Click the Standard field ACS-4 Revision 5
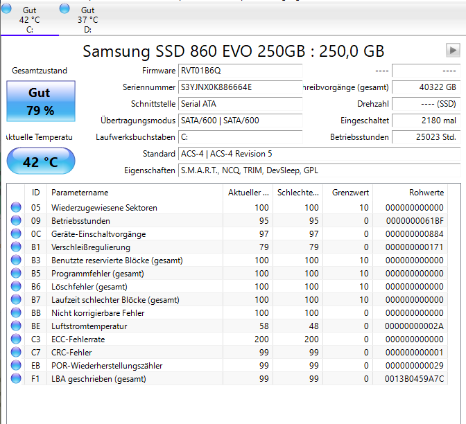 319,154
